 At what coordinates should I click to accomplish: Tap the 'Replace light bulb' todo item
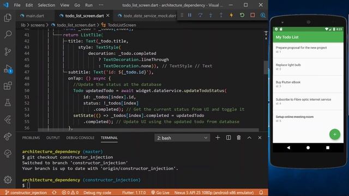[x=308, y=67]
